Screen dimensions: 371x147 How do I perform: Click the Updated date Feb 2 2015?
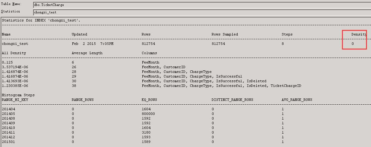point(92,44)
